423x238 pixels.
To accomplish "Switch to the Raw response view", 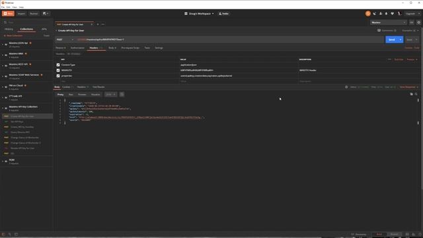I will 71,95.
